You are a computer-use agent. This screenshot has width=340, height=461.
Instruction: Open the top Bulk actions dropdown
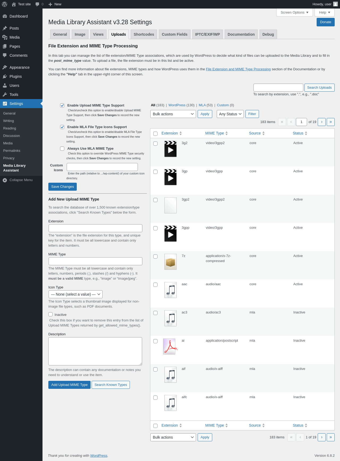[173, 114]
